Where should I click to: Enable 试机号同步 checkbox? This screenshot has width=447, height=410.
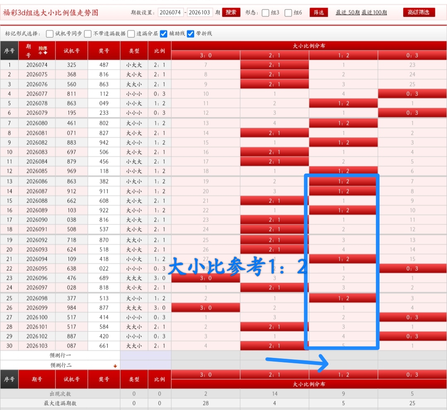click(50, 34)
